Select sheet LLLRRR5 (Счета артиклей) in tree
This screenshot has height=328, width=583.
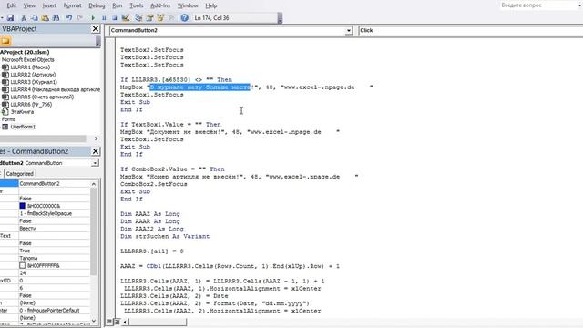point(42,97)
